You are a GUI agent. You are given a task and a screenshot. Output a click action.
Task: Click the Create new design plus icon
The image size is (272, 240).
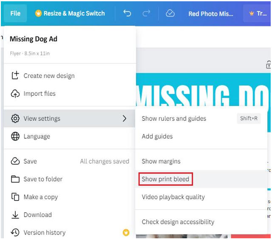15,76
